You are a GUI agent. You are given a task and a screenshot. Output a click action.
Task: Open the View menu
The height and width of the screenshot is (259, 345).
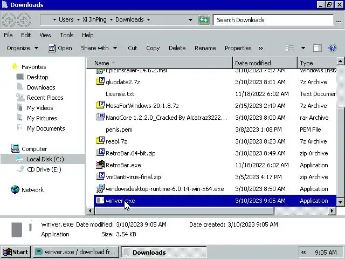tap(45, 35)
